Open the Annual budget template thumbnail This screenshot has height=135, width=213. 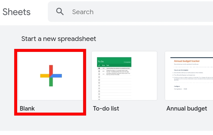[x=189, y=76]
